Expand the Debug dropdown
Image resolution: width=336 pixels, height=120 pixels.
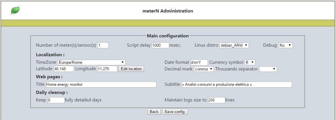285,45
